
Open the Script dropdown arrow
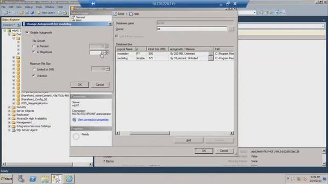(x=127, y=14)
